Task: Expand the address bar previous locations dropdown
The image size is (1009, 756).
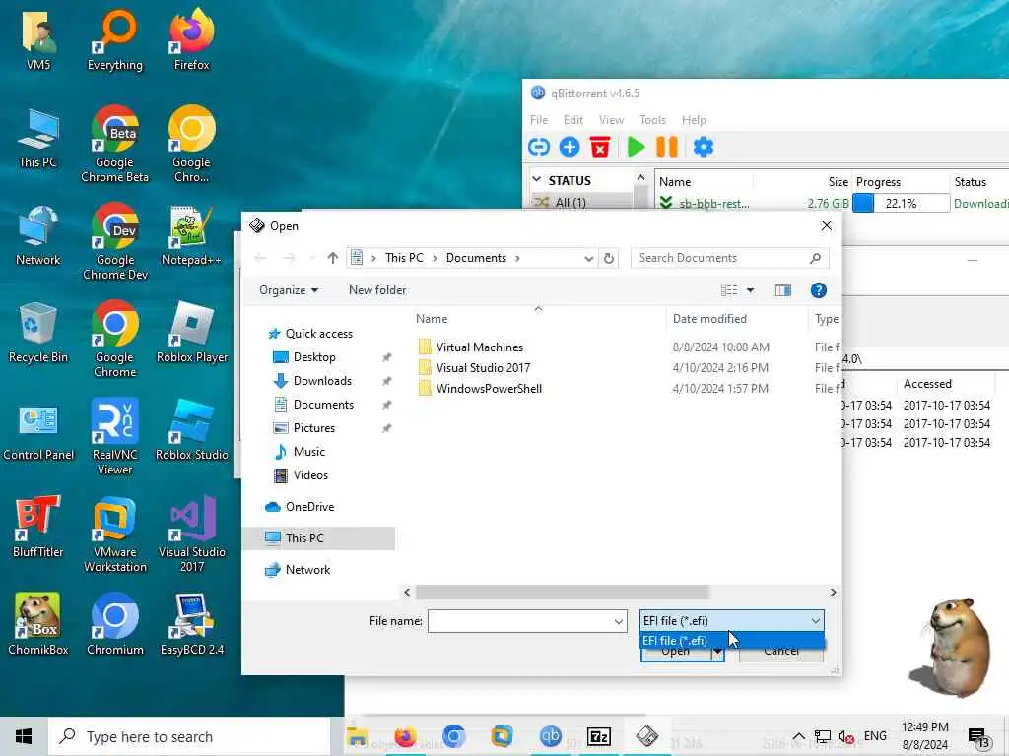Action: pos(588,259)
